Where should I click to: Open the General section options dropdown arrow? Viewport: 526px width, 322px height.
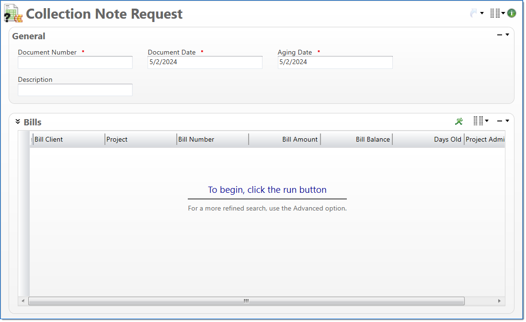tap(507, 35)
